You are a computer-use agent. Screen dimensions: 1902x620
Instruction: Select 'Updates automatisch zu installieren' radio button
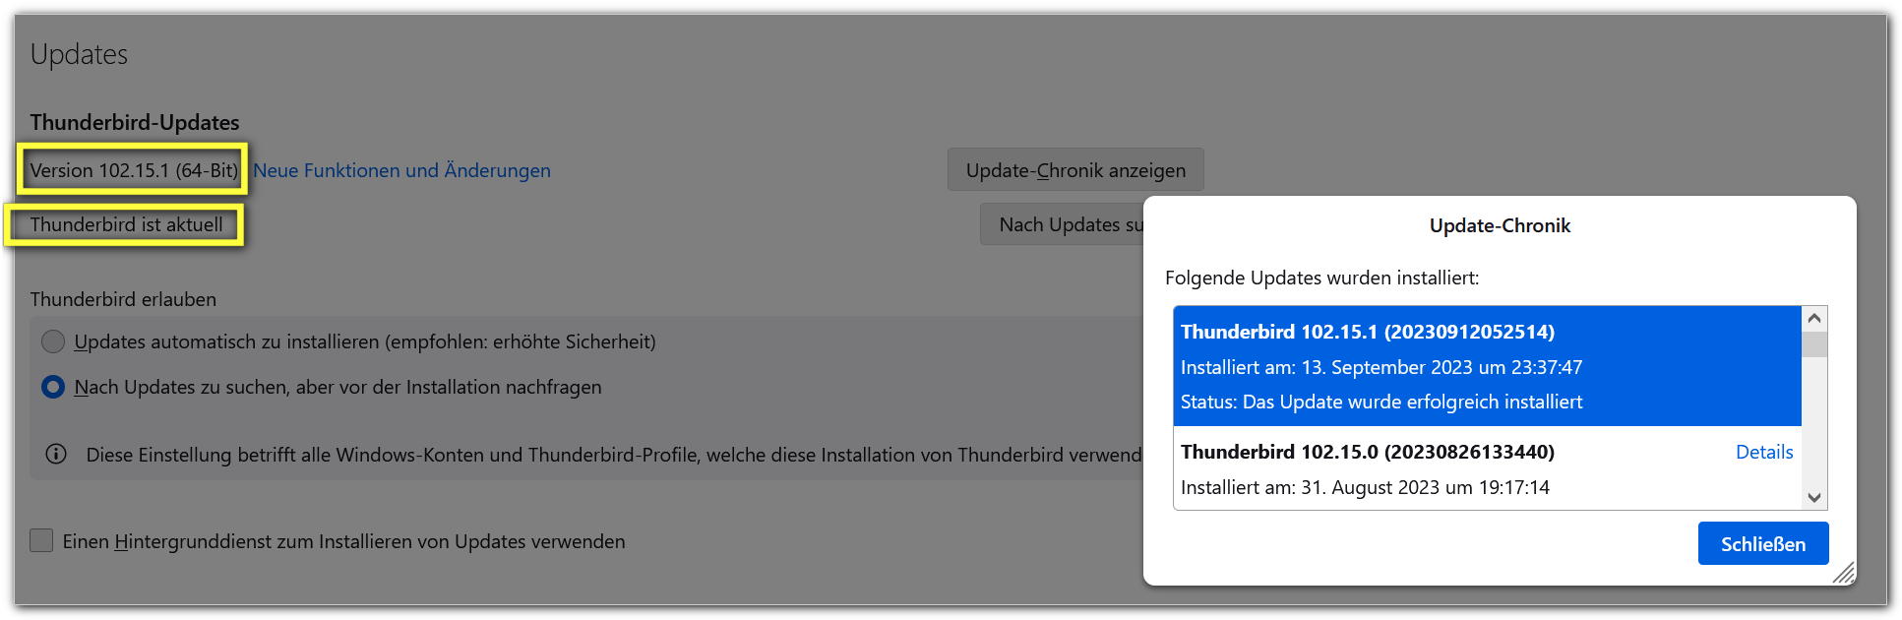coord(53,341)
